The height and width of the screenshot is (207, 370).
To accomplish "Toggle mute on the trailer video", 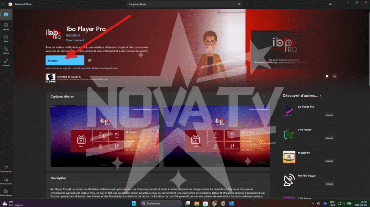I will click(334, 76).
